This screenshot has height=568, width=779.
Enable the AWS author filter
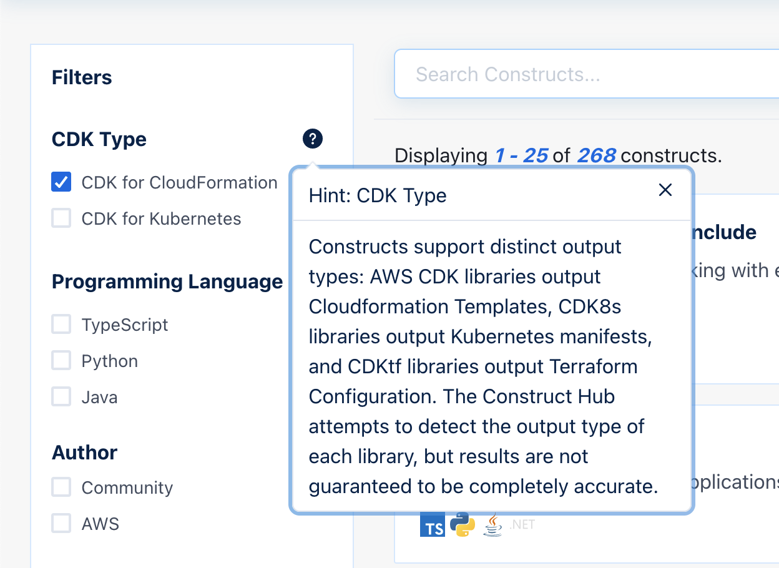[x=61, y=523]
